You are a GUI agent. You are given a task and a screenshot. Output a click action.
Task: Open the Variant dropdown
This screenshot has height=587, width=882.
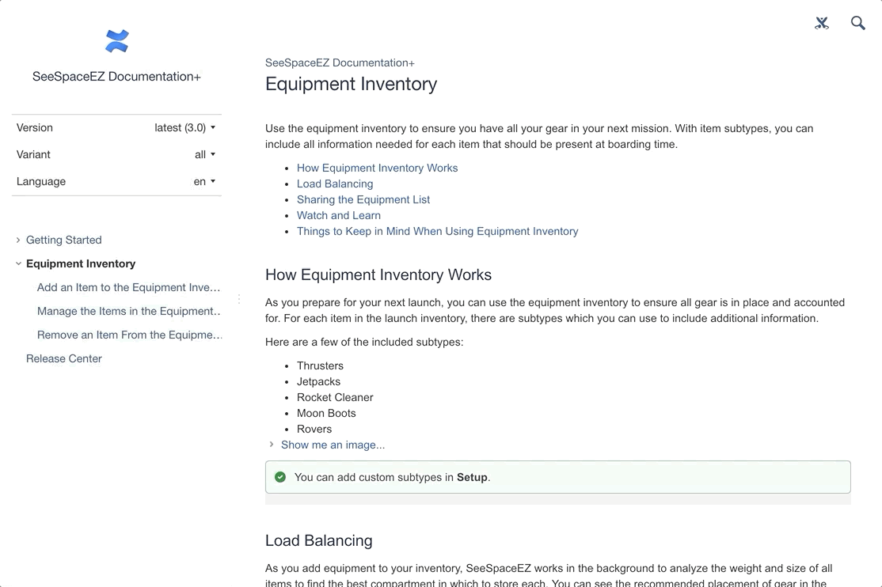205,154
